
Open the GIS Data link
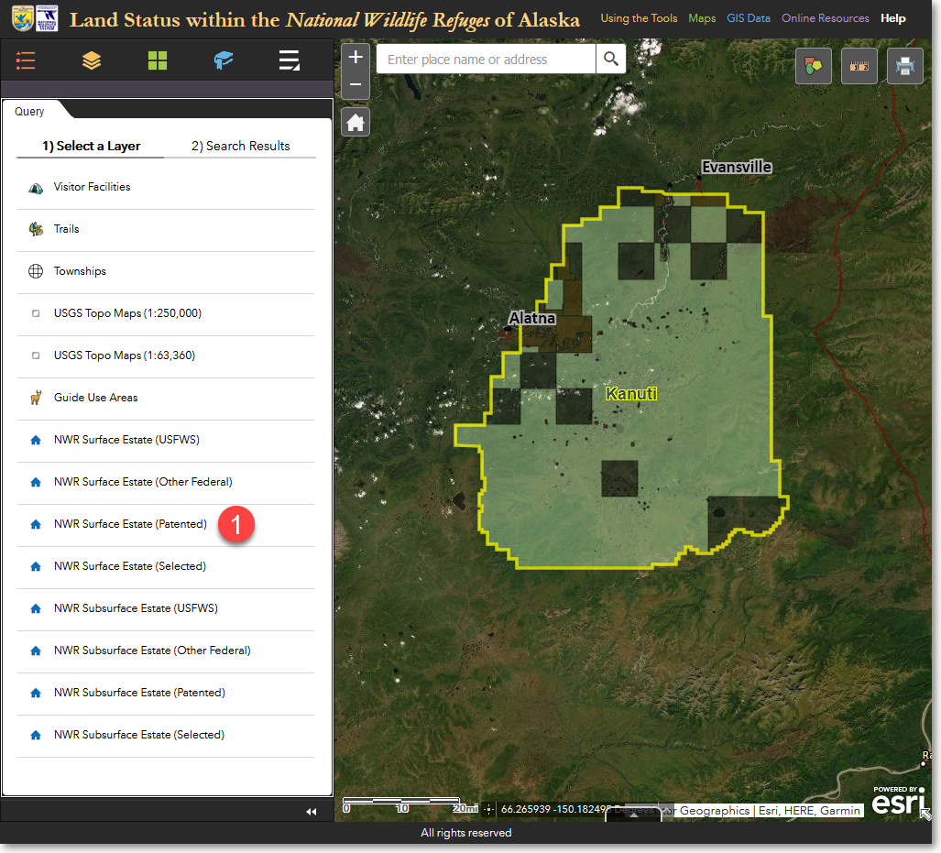(x=749, y=18)
